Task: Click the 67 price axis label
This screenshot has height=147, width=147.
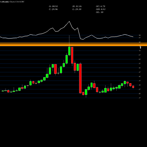Action: pyautogui.click(x=140, y=55)
